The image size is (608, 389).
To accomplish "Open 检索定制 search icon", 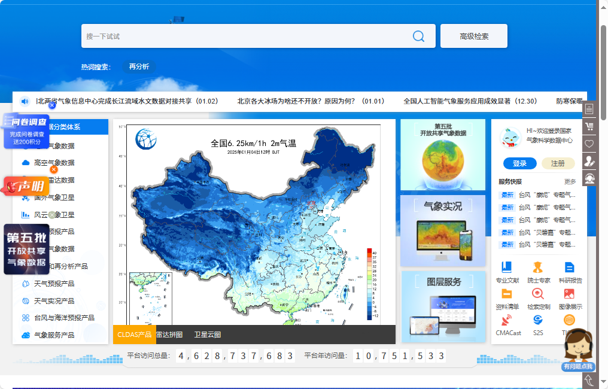I will pyautogui.click(x=538, y=294).
